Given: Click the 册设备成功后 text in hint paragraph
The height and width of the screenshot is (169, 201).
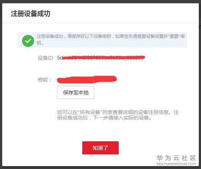Looking at the screenshot, I should (72, 118).
